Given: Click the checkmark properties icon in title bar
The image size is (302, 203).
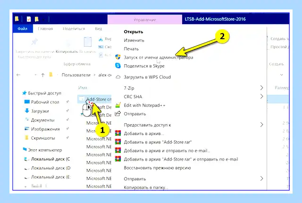Looking at the screenshot, I should coord(29,19).
